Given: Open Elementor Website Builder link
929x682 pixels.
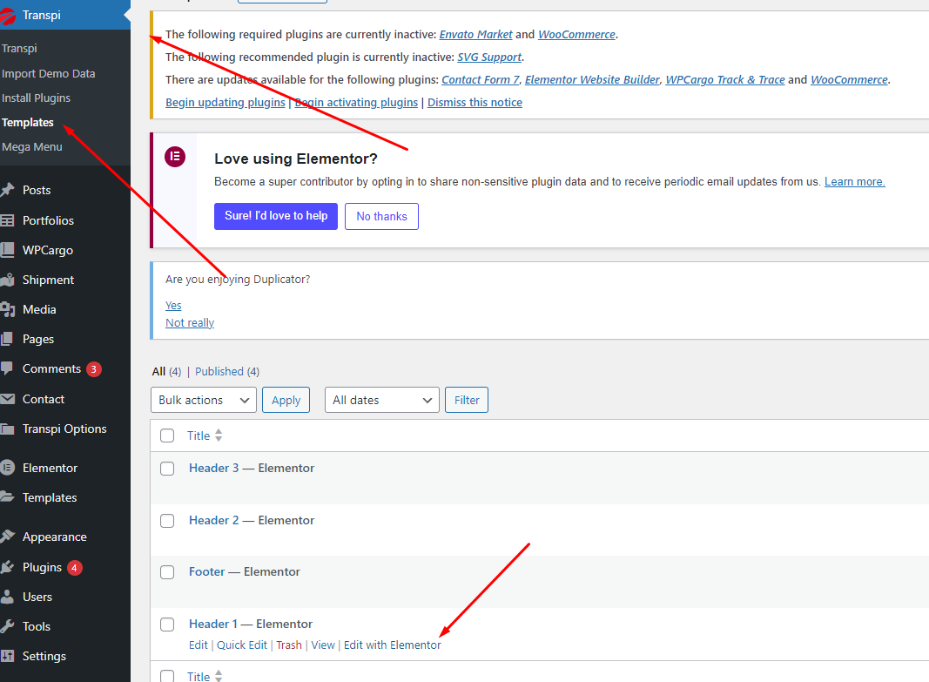Looking at the screenshot, I should (x=592, y=79).
